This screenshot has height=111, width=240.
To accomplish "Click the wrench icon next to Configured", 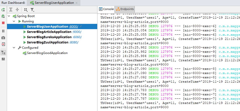I will tap(20, 48).
